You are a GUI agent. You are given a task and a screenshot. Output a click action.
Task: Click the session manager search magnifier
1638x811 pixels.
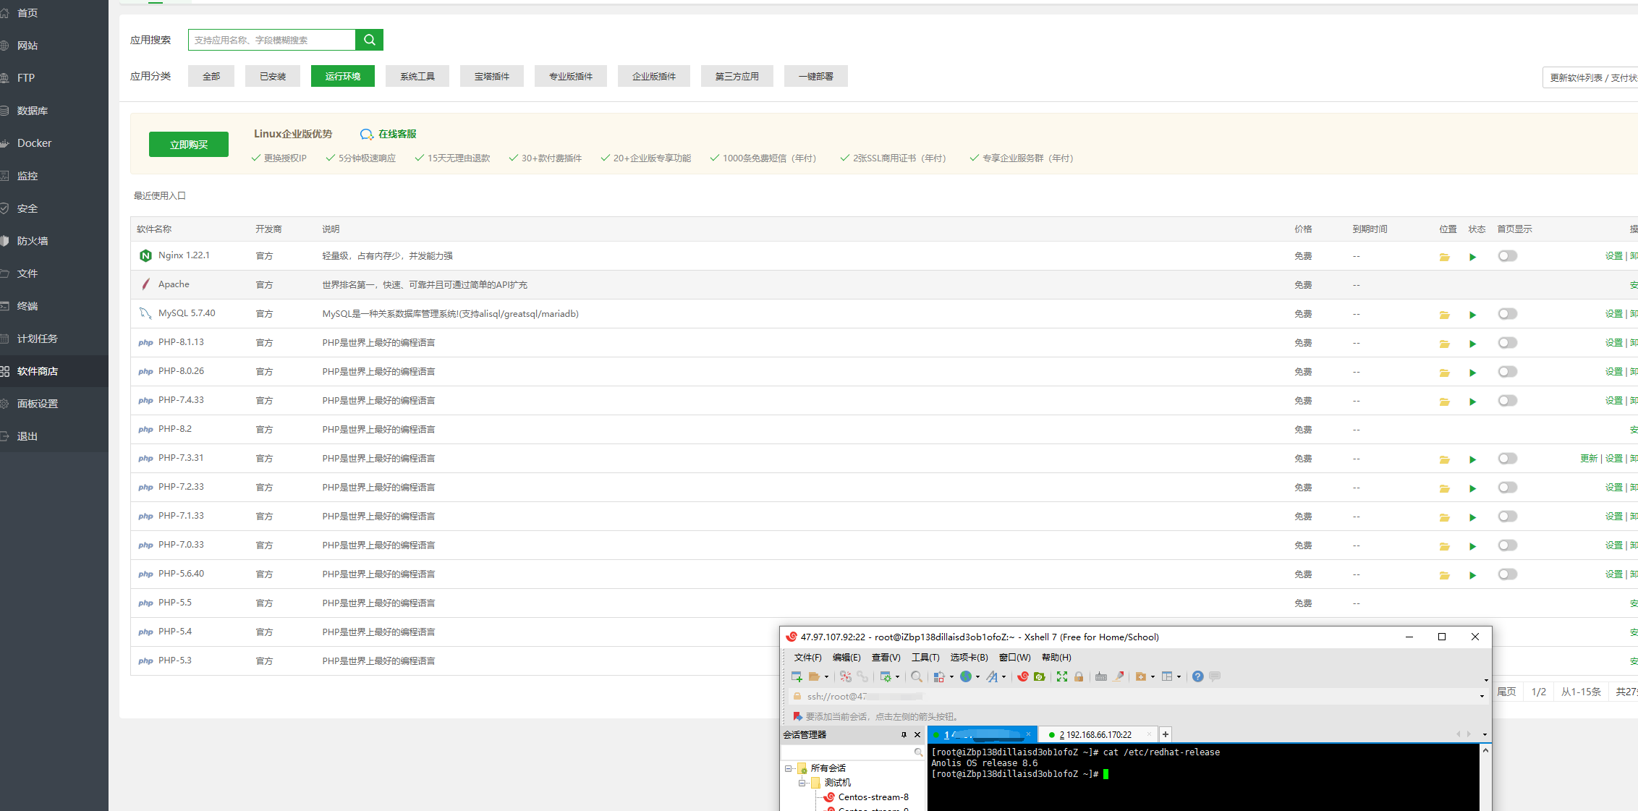point(918,752)
